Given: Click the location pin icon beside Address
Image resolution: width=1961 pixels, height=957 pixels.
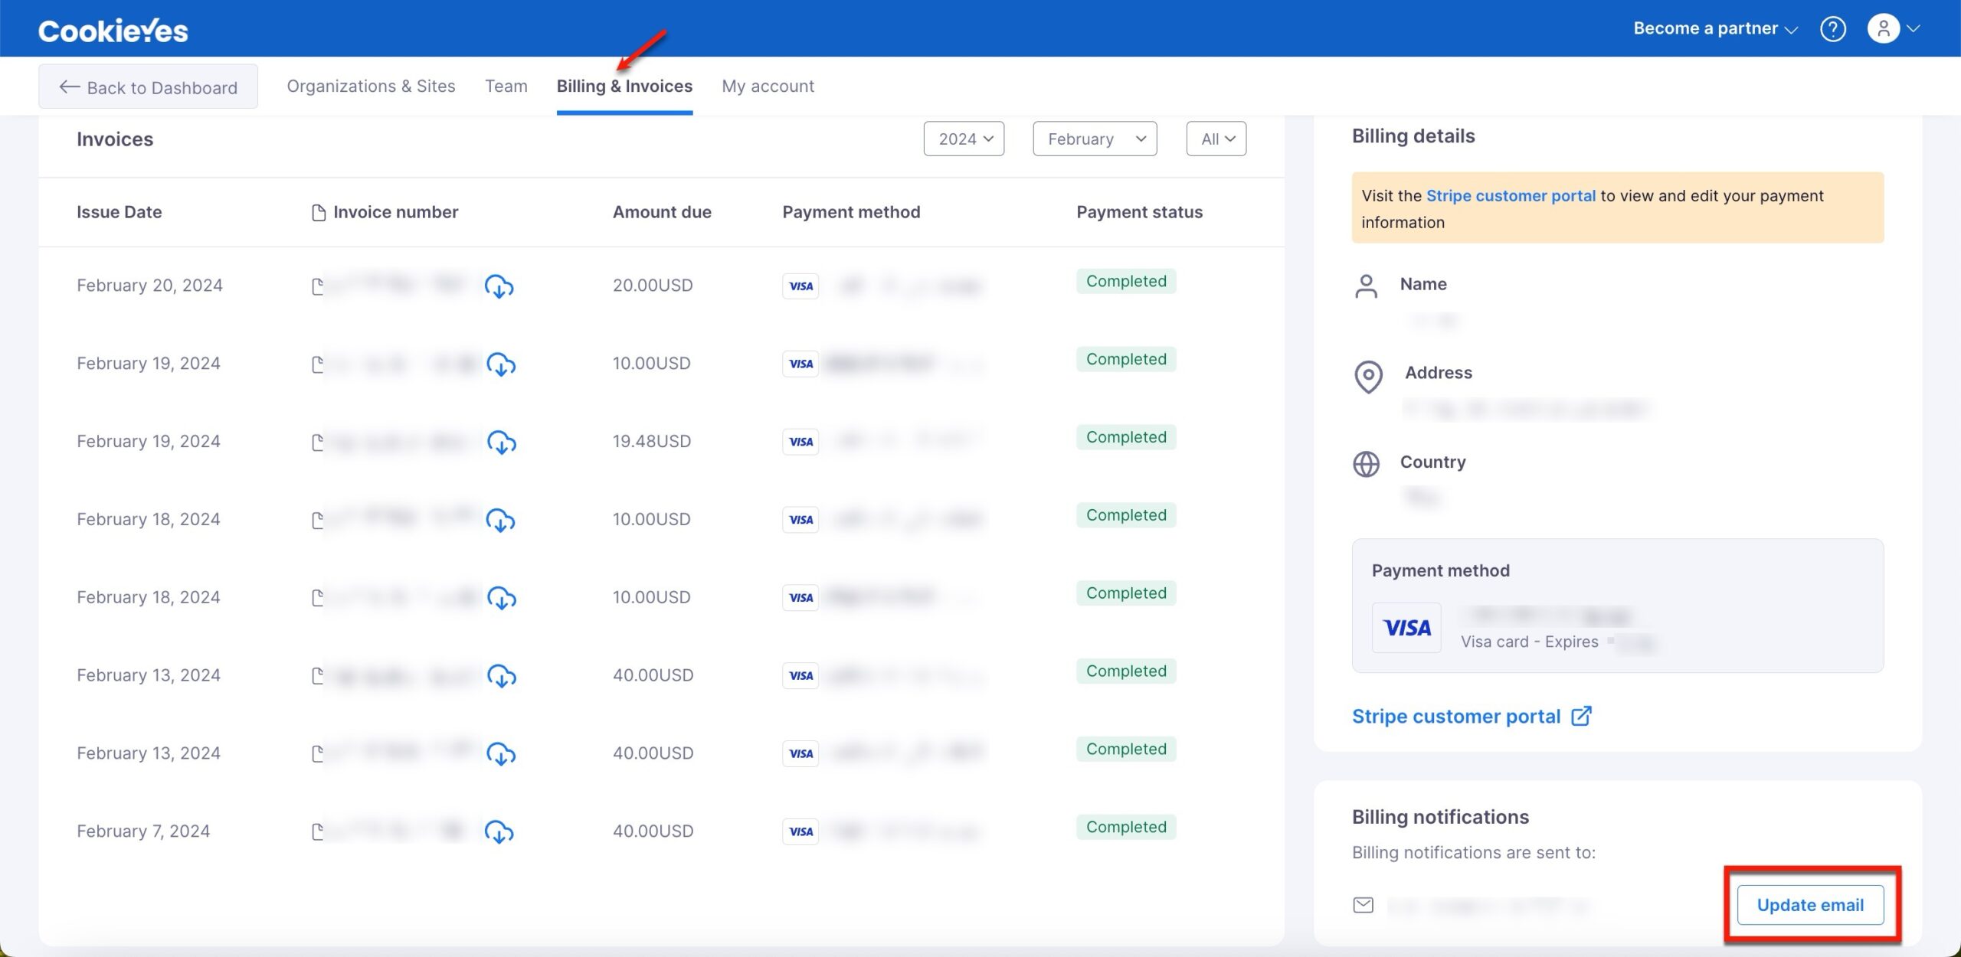Looking at the screenshot, I should tap(1368, 377).
